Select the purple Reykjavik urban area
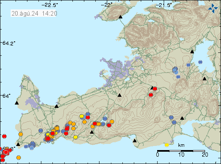Screen dimensions: 221x164 coord(117,71)
